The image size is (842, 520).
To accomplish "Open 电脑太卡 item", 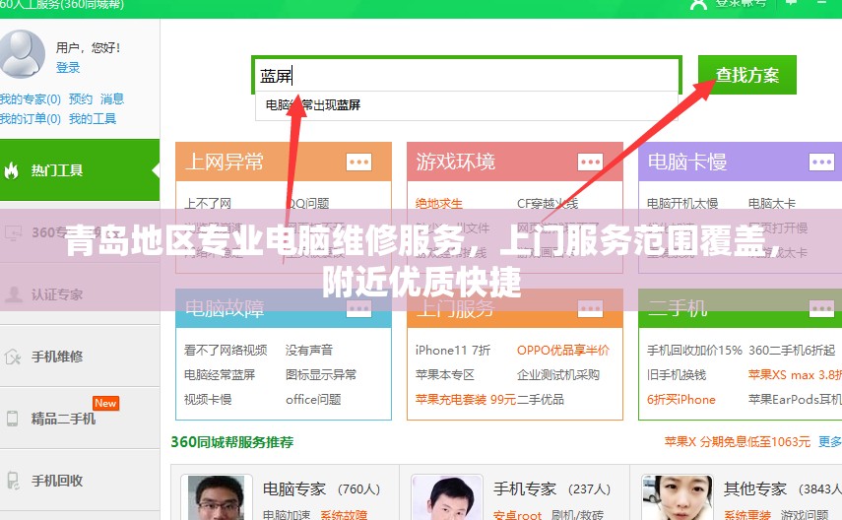I will pyautogui.click(x=772, y=204).
